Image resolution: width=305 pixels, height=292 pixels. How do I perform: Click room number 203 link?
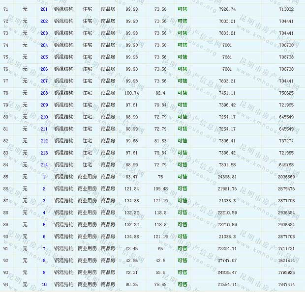pyautogui.click(x=44, y=33)
